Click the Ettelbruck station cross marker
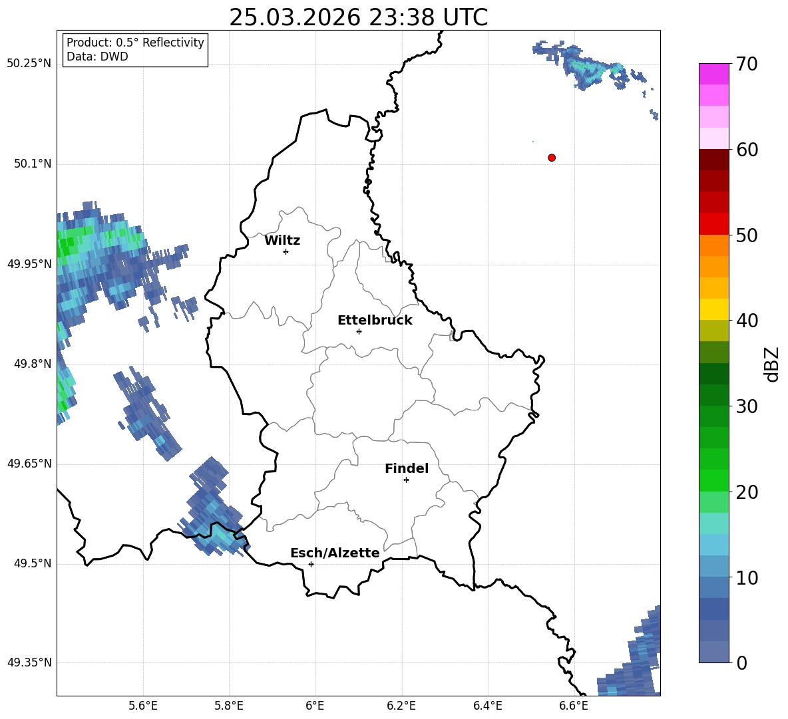The width and height of the screenshot is (788, 719). coord(359,331)
